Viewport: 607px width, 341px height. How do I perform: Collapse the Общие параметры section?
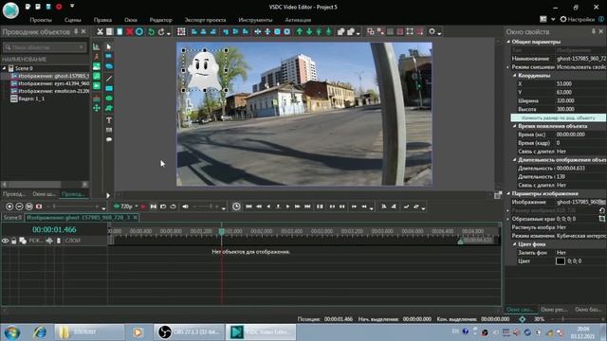pos(508,42)
